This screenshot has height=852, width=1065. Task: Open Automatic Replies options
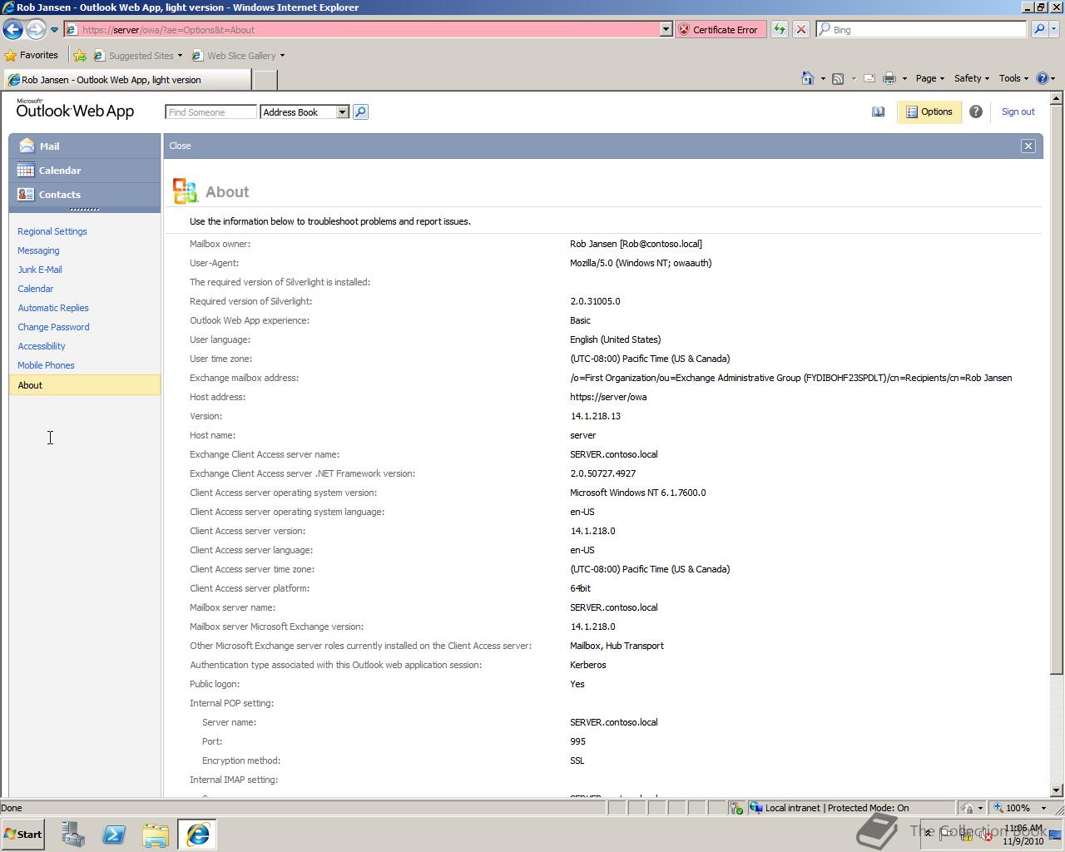pos(53,308)
